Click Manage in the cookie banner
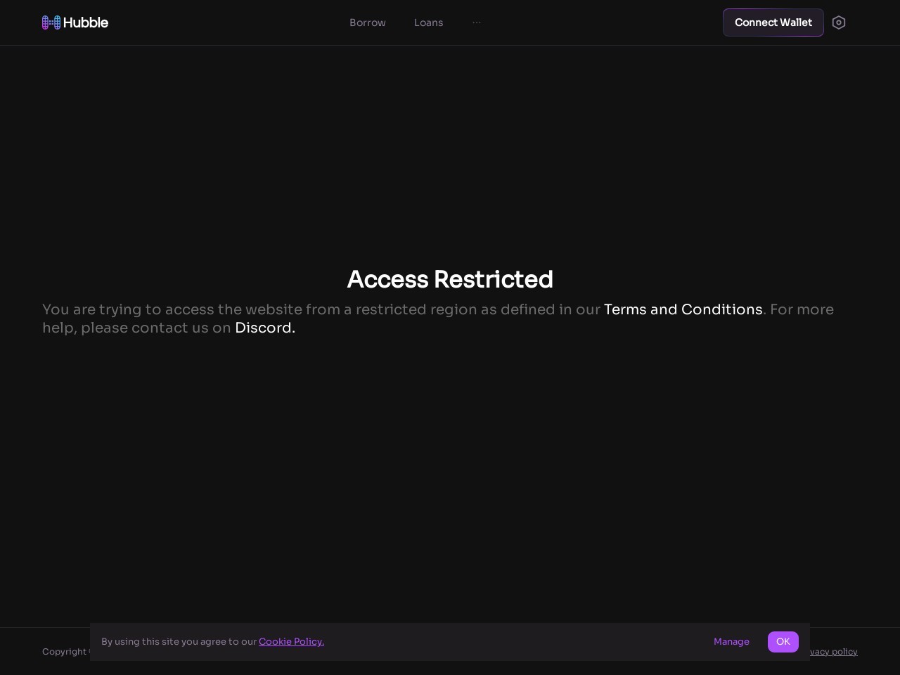Screen dimensions: 900x675 pyautogui.click(x=731, y=641)
